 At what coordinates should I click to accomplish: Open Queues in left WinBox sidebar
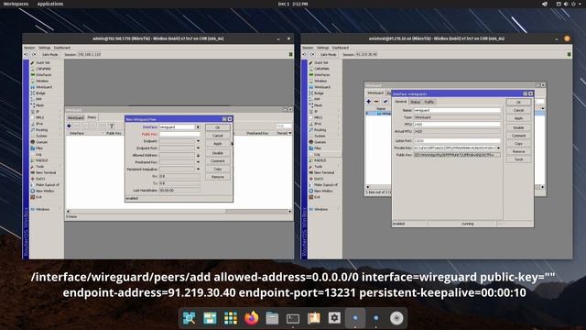(x=40, y=142)
